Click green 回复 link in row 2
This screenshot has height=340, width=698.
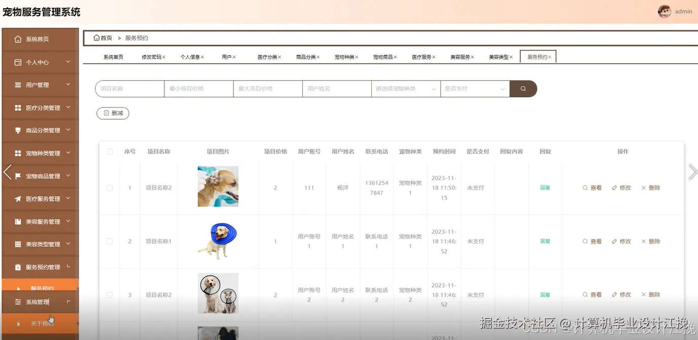545,242
